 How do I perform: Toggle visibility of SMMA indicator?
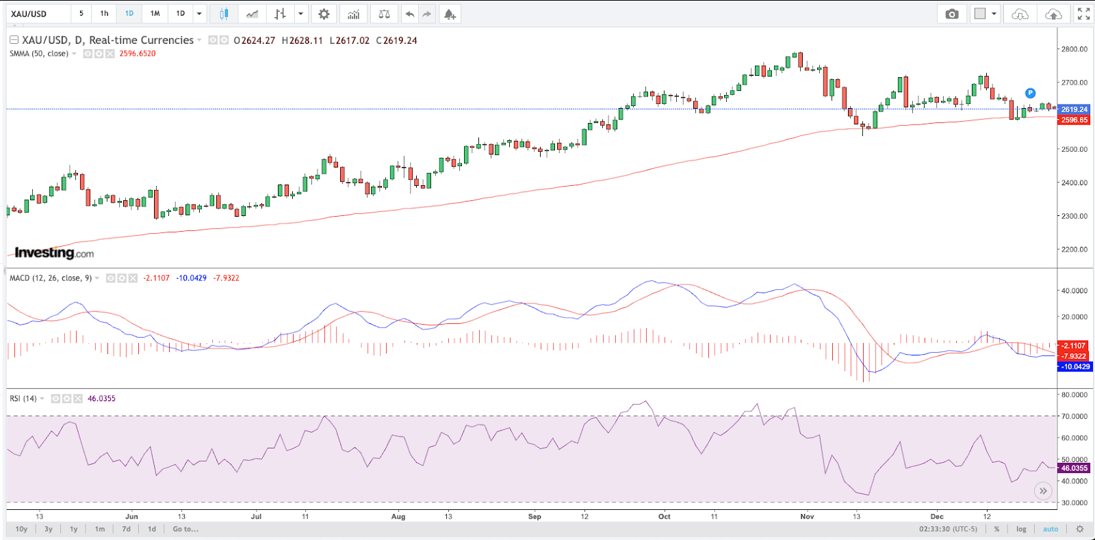(x=88, y=54)
